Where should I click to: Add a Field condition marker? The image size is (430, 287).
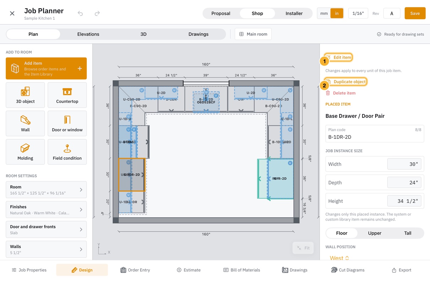click(x=67, y=152)
